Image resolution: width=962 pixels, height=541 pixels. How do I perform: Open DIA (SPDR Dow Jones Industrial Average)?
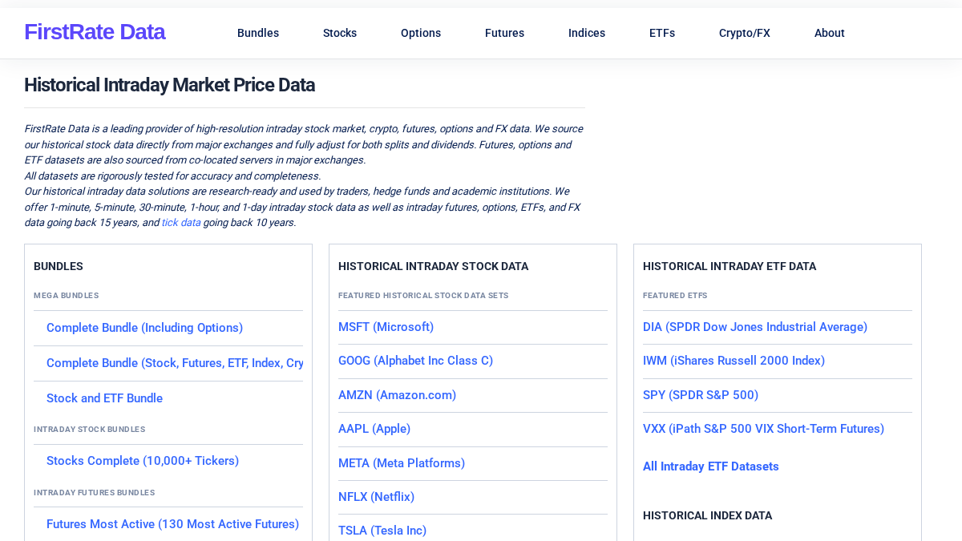click(755, 327)
